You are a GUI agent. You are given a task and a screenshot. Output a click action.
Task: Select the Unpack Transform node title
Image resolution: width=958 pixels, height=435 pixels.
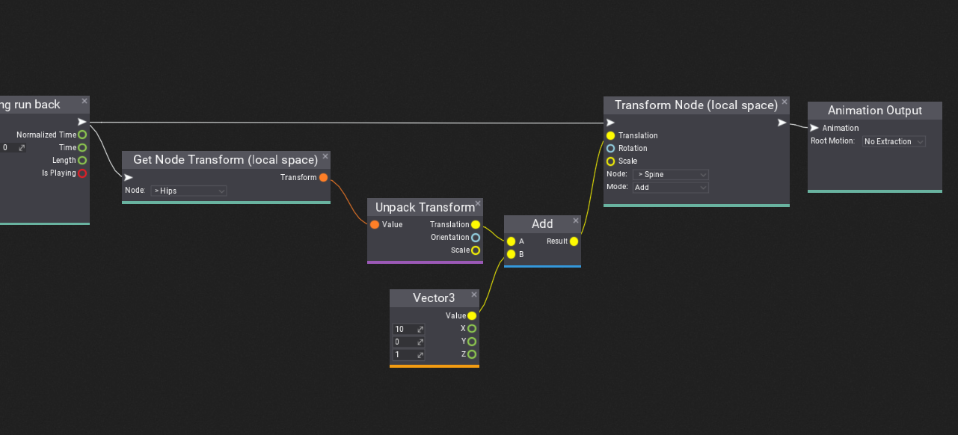click(425, 207)
